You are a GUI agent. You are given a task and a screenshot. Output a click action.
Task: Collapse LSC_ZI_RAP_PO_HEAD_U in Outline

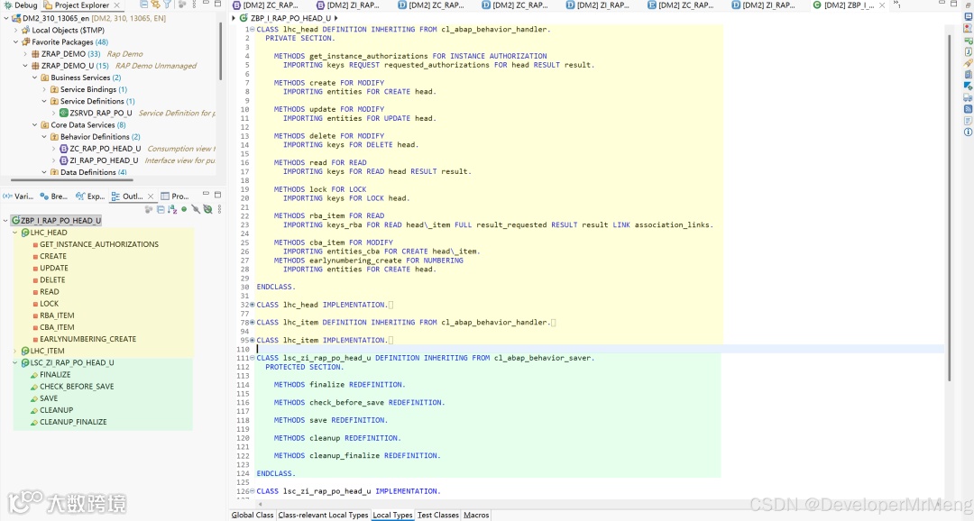[x=15, y=362]
